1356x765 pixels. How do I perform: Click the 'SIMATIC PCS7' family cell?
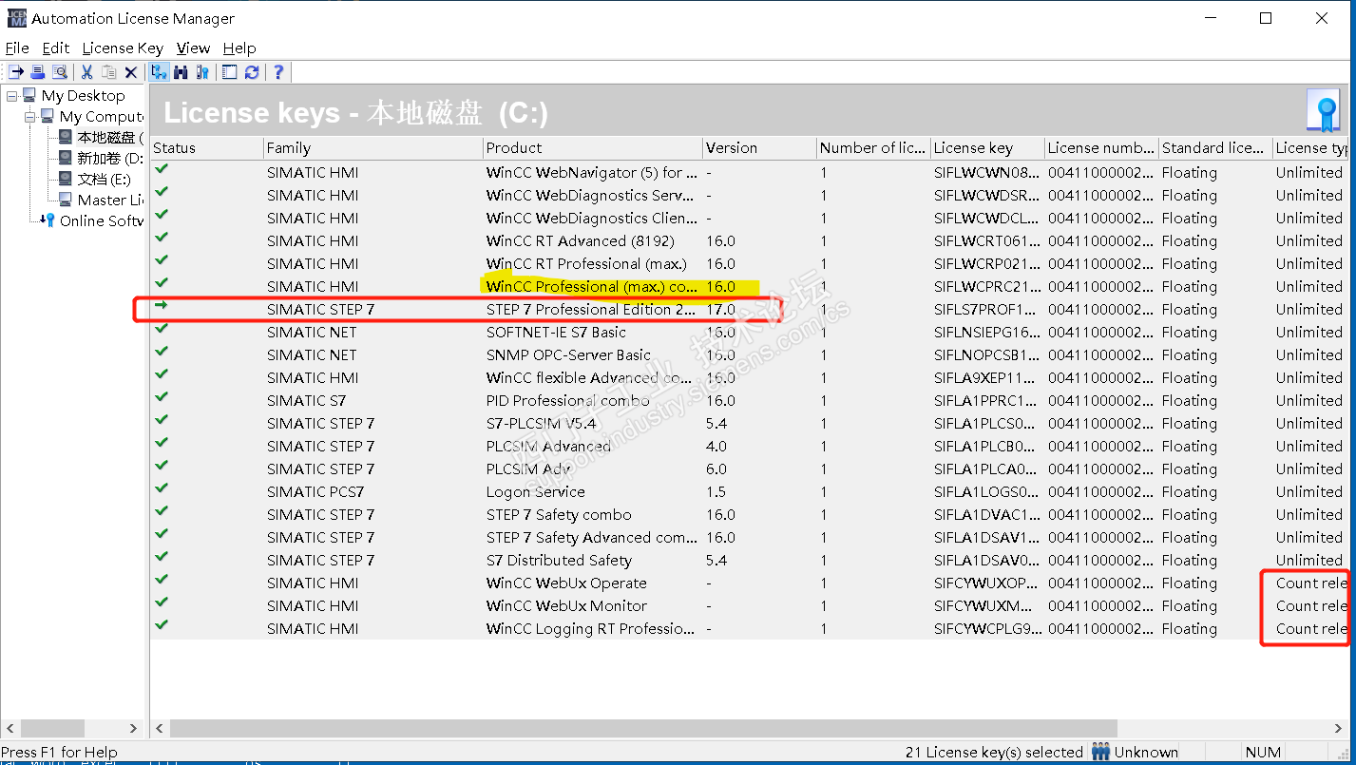click(315, 491)
